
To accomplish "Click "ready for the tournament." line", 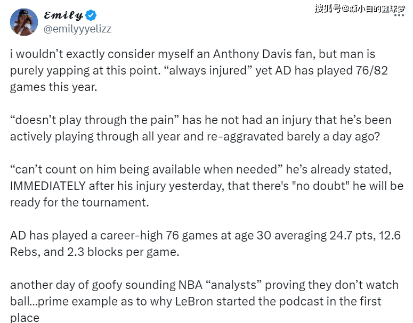I will tap(79, 203).
